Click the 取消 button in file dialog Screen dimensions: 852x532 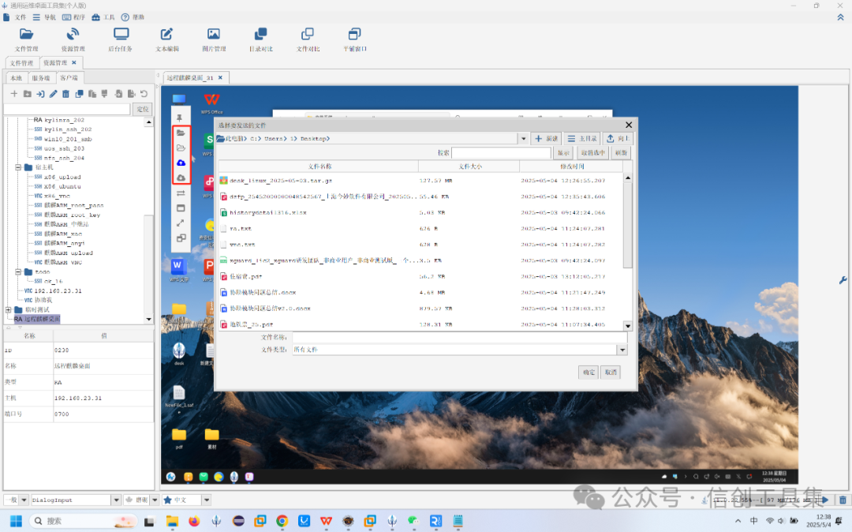[x=611, y=373]
